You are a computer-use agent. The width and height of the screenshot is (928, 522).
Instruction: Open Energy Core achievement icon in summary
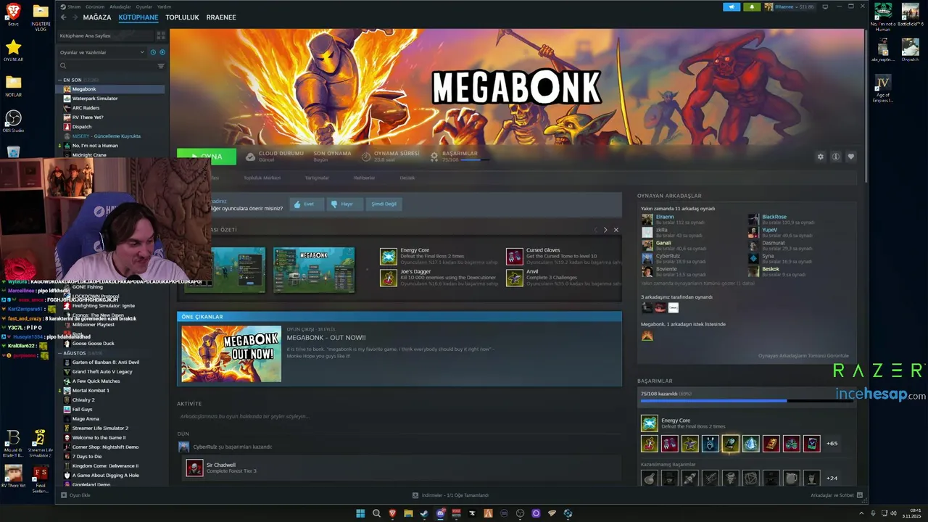389,256
